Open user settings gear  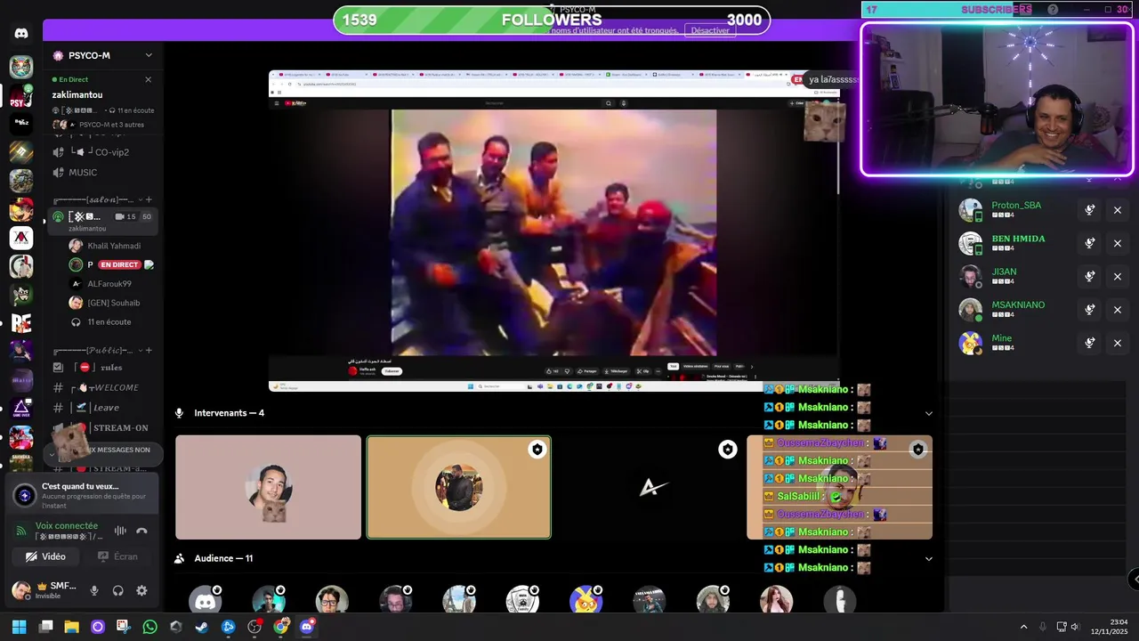pyautogui.click(x=141, y=590)
